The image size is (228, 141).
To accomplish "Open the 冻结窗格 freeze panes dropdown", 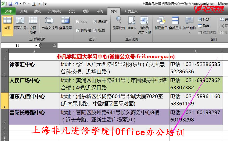I will coord(190,25).
